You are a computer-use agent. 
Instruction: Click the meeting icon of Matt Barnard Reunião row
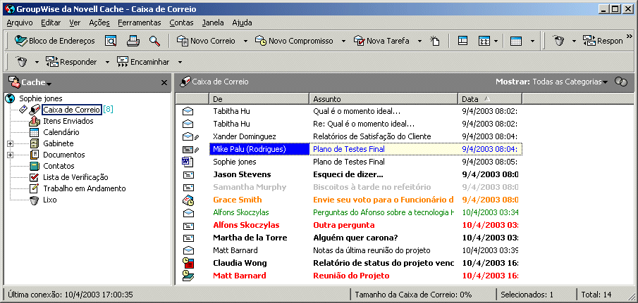pos(188,276)
